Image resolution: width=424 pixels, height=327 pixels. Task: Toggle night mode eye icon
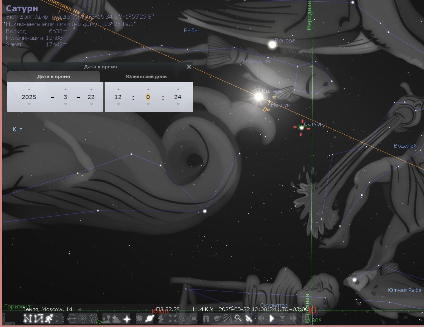pyautogui.click(x=183, y=319)
